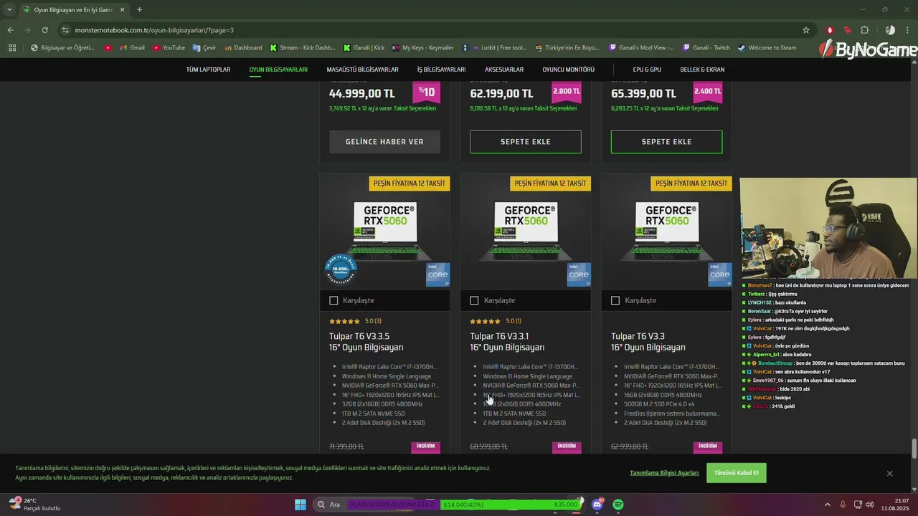Open Ganali | Kick bookmark
This screenshot has height=516, width=918.
[364, 48]
